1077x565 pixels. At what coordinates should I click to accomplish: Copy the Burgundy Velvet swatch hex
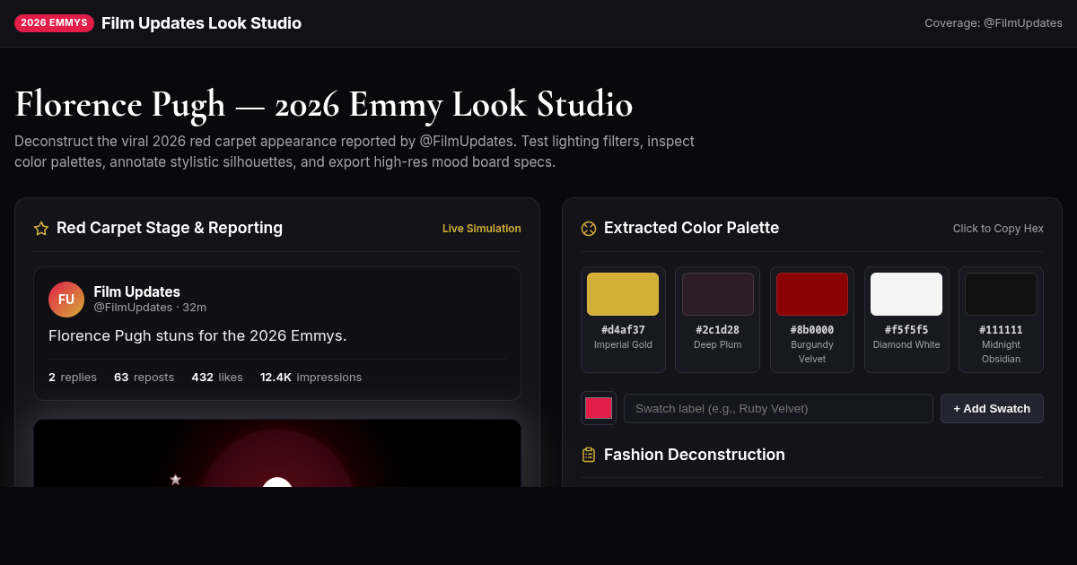click(x=812, y=319)
